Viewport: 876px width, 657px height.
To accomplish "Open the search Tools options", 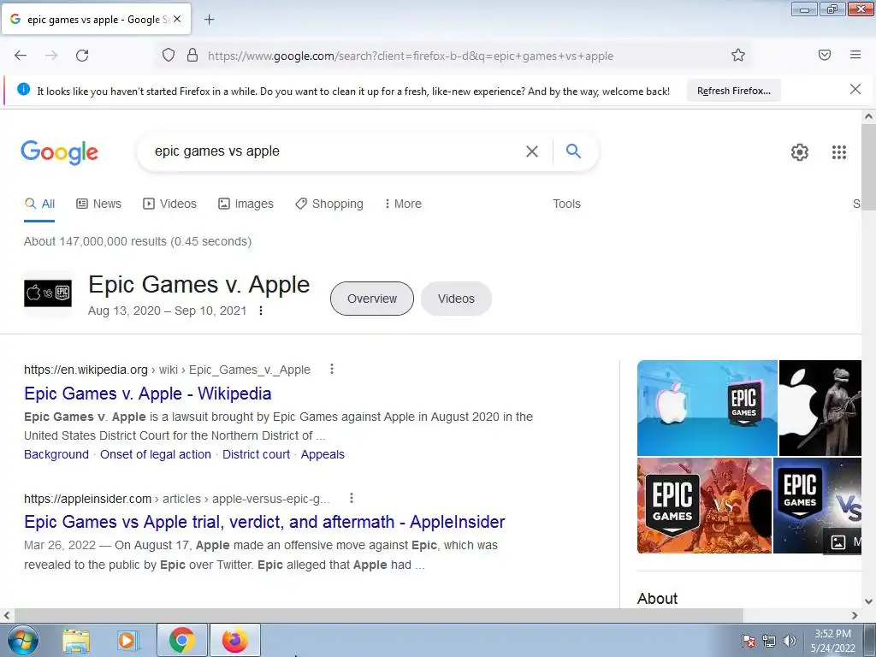I will (x=566, y=204).
